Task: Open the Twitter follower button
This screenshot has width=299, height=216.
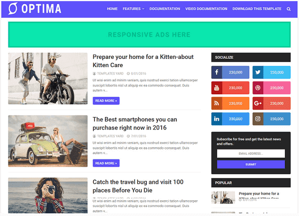Action: (271, 72)
